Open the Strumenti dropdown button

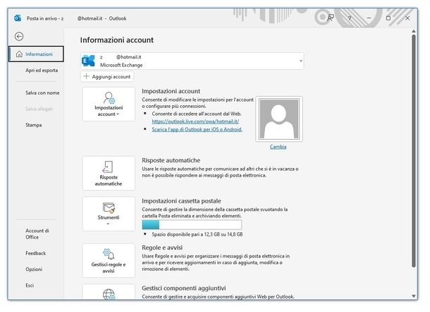click(109, 214)
